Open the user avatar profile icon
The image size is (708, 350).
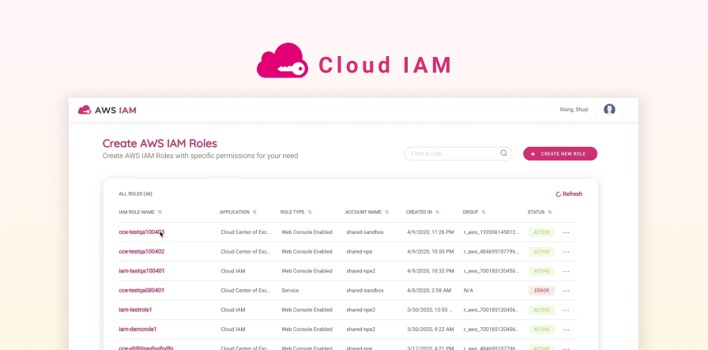click(609, 109)
